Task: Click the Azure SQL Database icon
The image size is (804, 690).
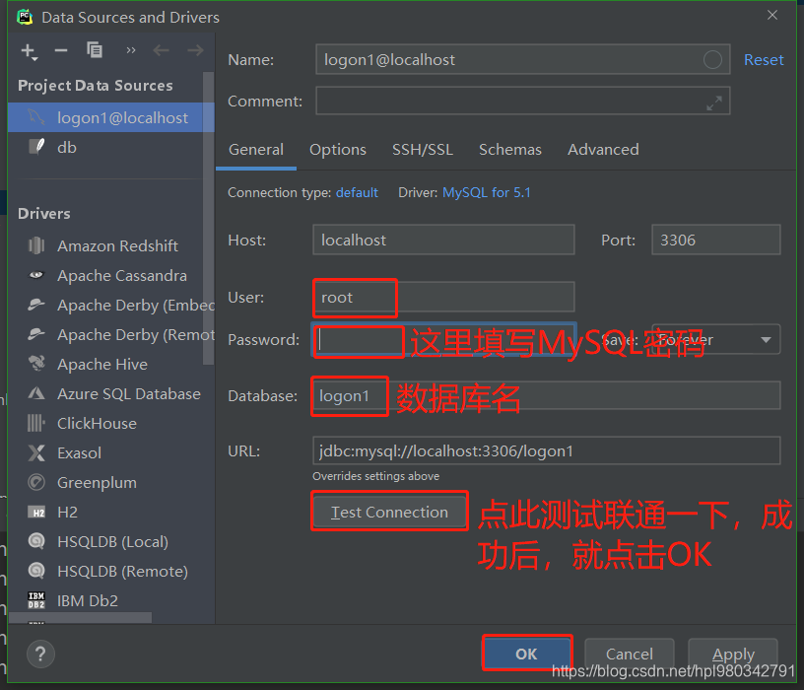Action: point(35,393)
